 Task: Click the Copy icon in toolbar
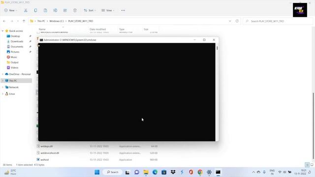[x=35, y=10]
